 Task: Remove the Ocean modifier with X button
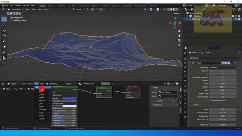(235, 63)
